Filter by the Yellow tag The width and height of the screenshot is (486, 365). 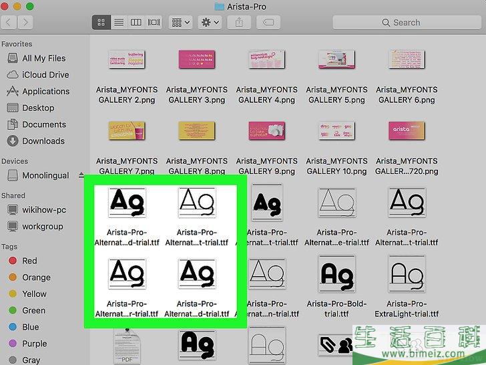pyautogui.click(x=27, y=293)
